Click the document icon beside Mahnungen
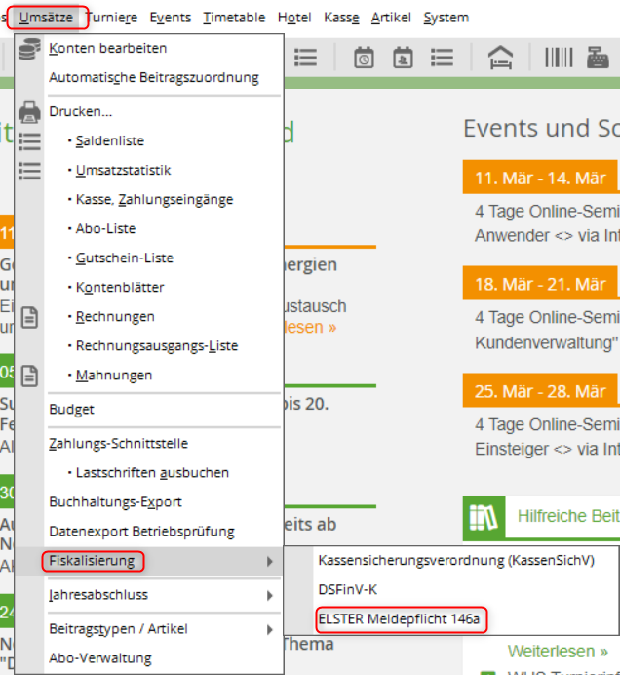This screenshot has height=675, width=620. [29, 376]
